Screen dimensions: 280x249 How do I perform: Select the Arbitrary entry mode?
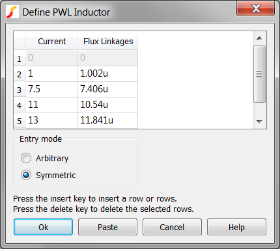(26, 158)
